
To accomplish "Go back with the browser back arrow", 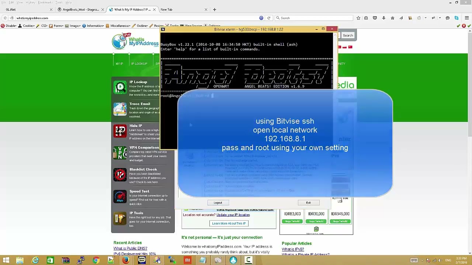I will (5, 18).
